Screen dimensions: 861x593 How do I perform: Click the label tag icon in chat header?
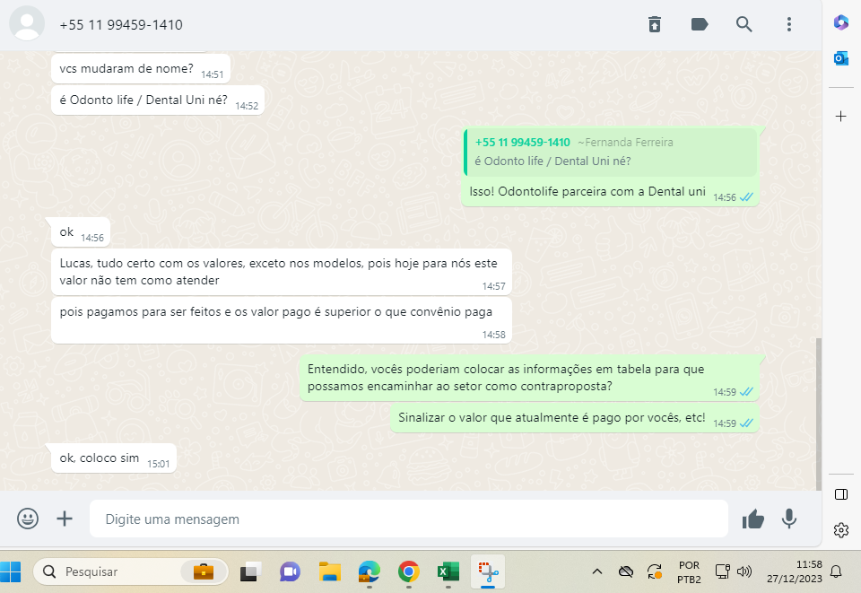[x=700, y=24]
